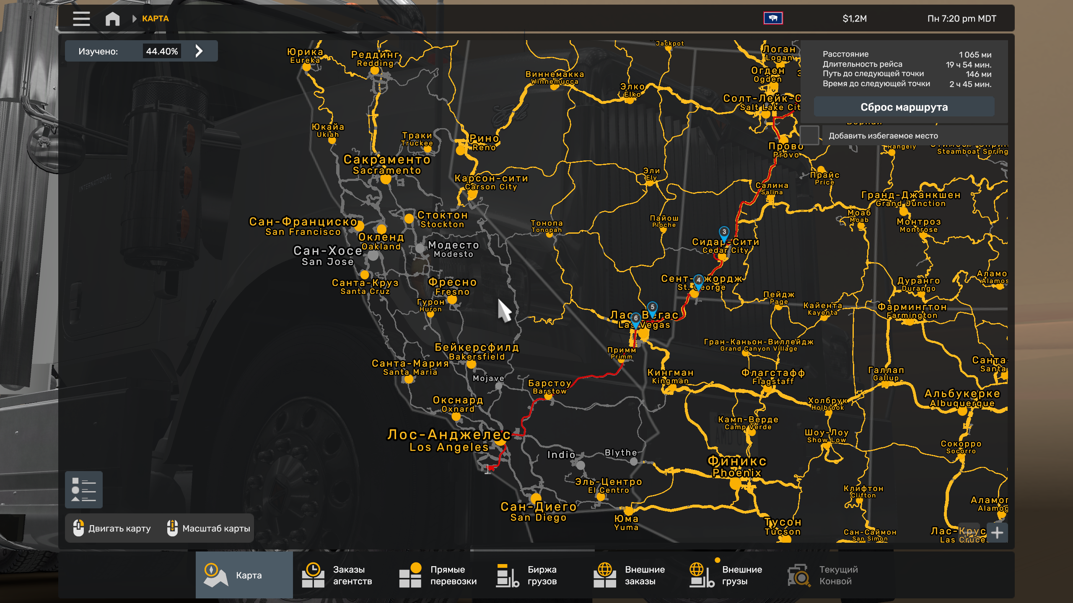Select waypoint marker 4 at St. George

pyautogui.click(x=698, y=281)
